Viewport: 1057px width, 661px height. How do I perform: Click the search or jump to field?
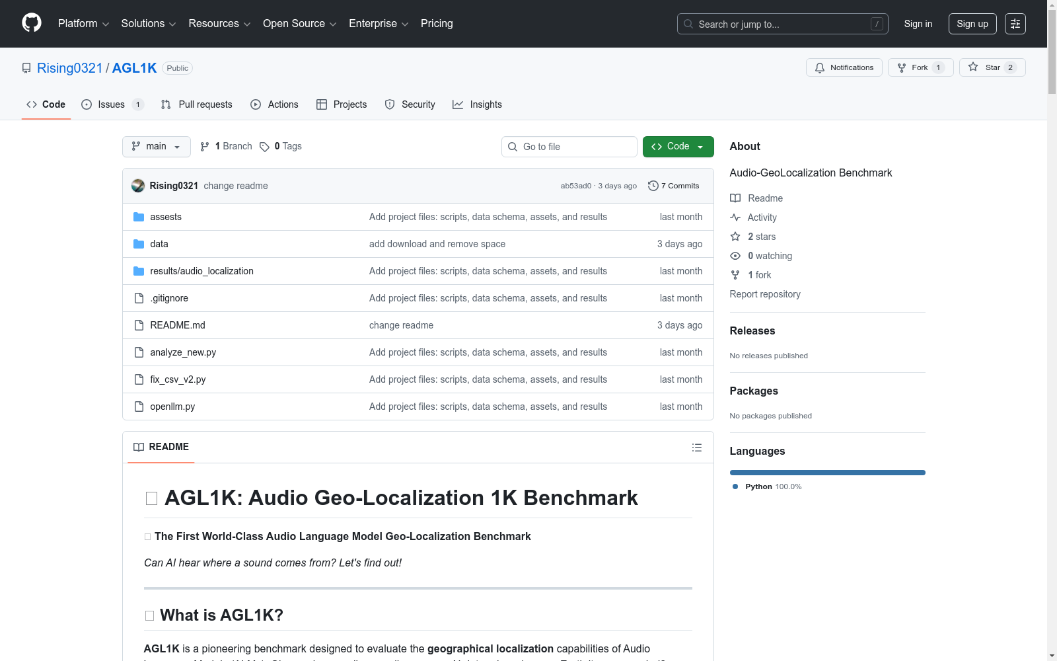click(783, 24)
